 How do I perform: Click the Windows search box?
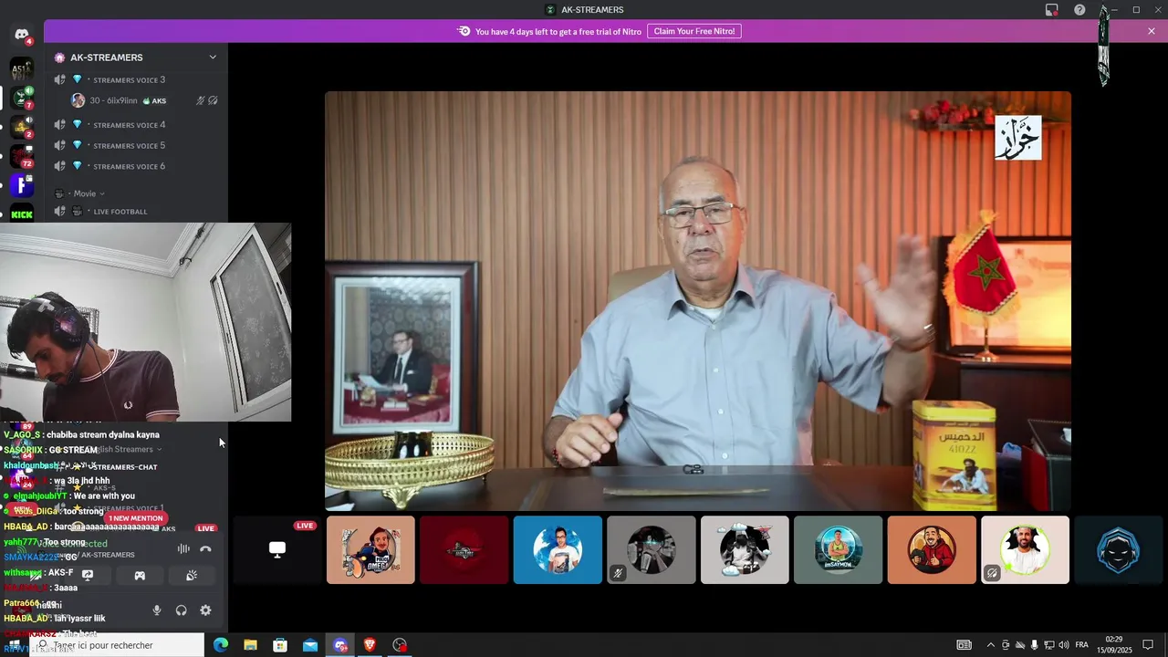click(116, 645)
